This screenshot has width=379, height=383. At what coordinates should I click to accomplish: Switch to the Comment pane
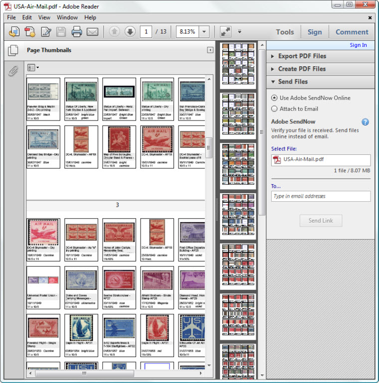point(352,32)
